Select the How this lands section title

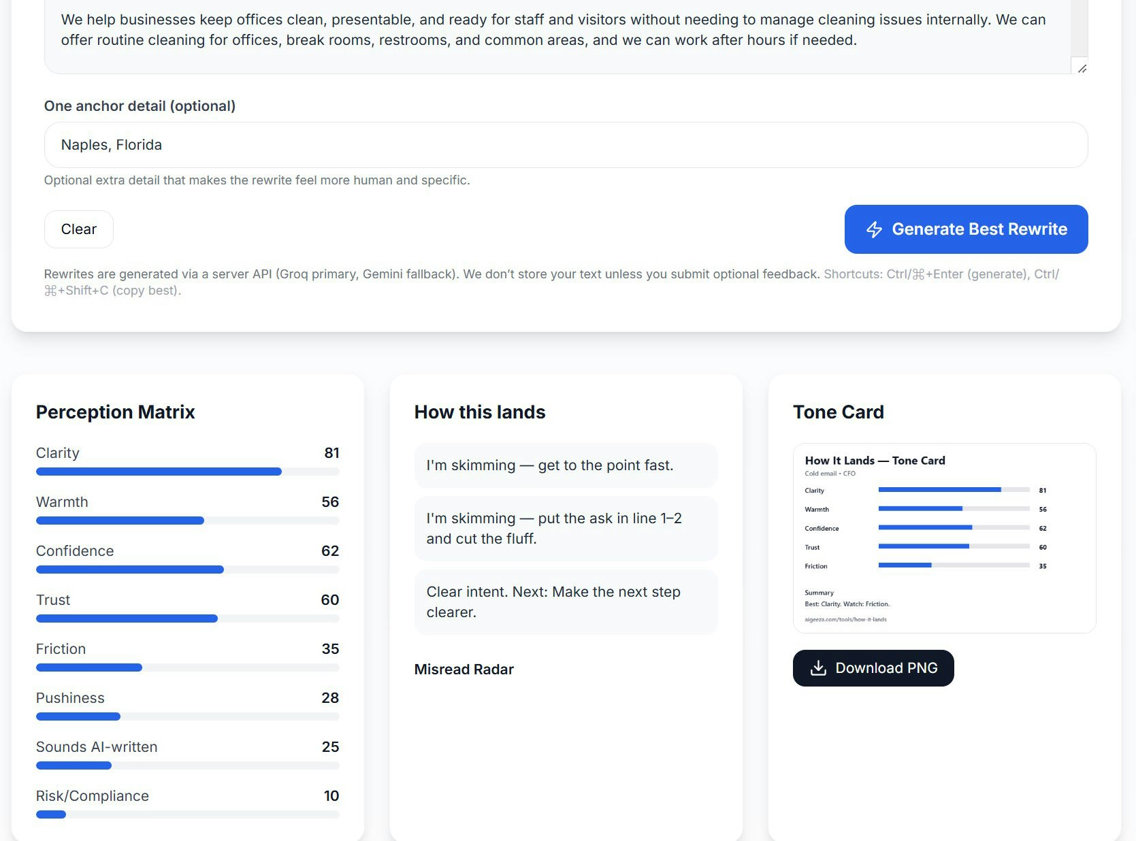click(x=479, y=412)
